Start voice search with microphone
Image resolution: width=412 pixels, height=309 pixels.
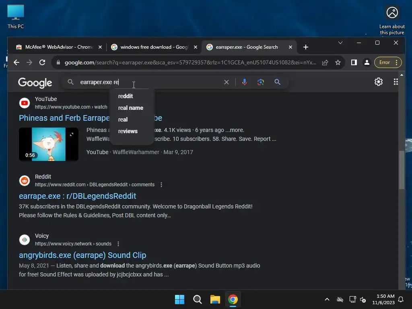[x=244, y=82]
